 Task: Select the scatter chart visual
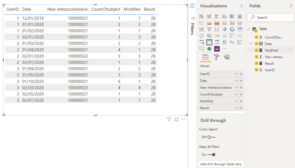tap(217, 29)
